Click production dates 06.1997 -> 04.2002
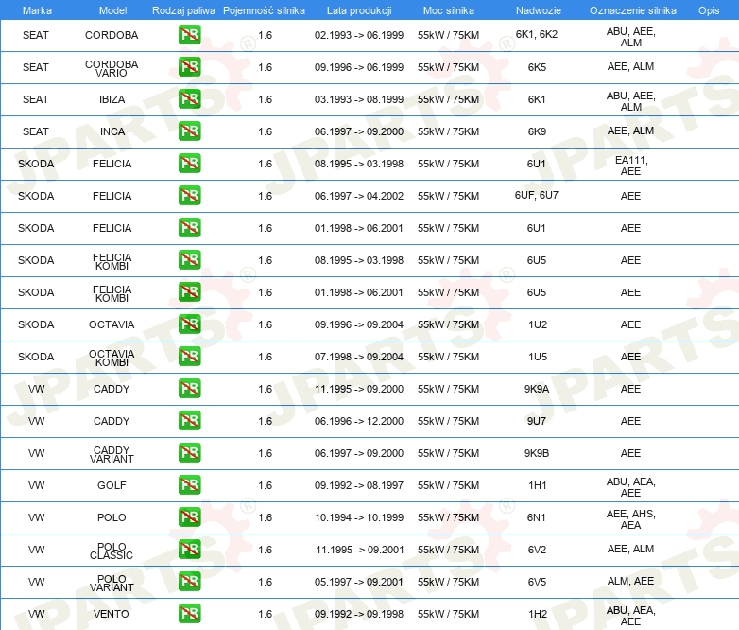Screen dimensions: 739x630 point(359,196)
